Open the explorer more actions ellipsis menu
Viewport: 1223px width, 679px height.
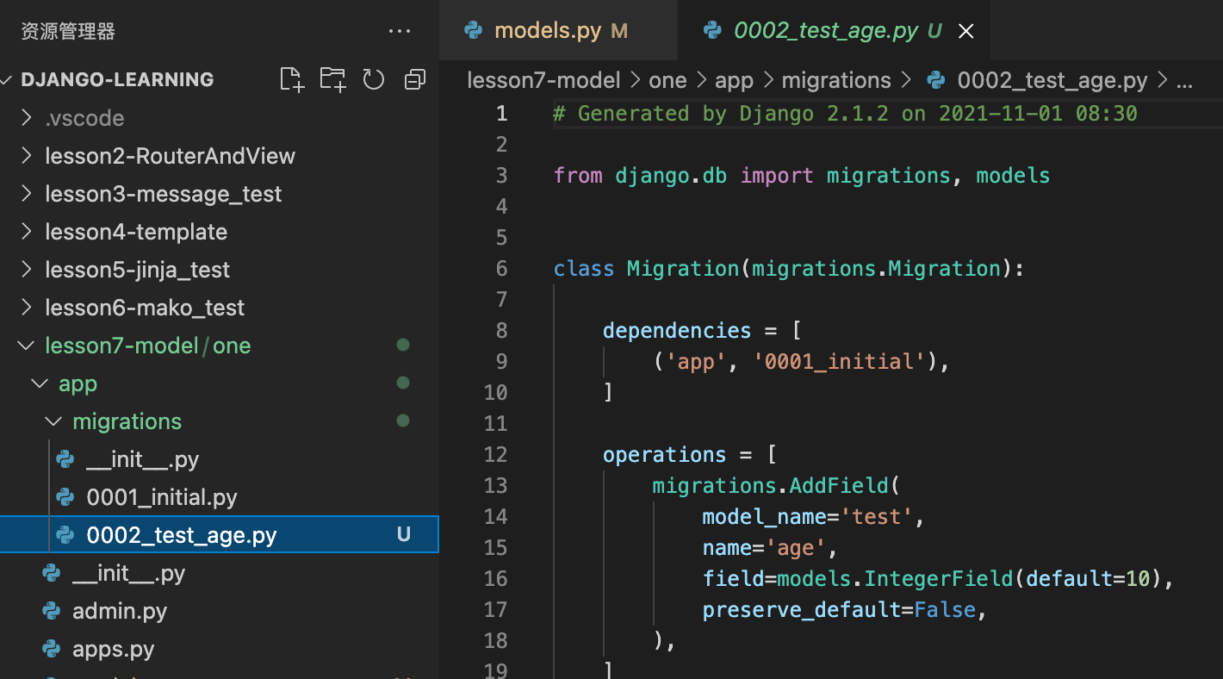click(400, 32)
